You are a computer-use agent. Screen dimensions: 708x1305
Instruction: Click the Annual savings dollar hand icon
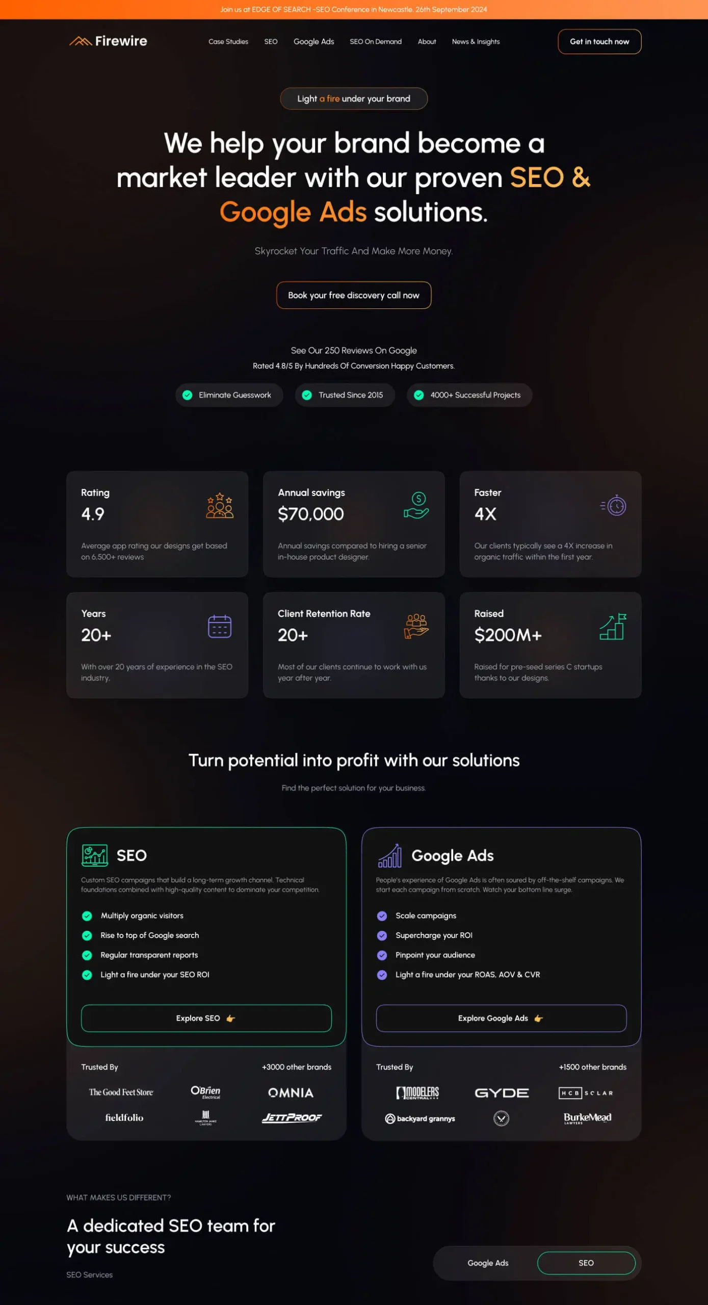(x=416, y=505)
